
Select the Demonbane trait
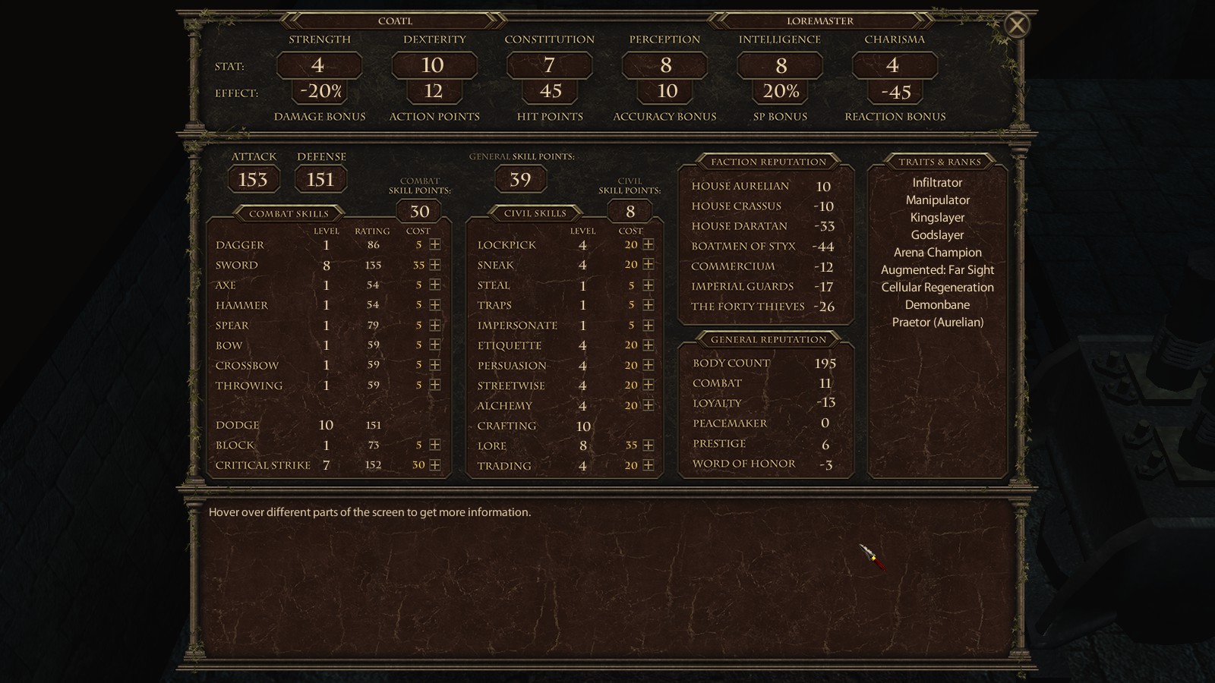937,305
